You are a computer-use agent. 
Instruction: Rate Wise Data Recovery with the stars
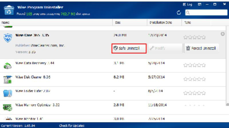pyautogui.click(x=195, y=65)
